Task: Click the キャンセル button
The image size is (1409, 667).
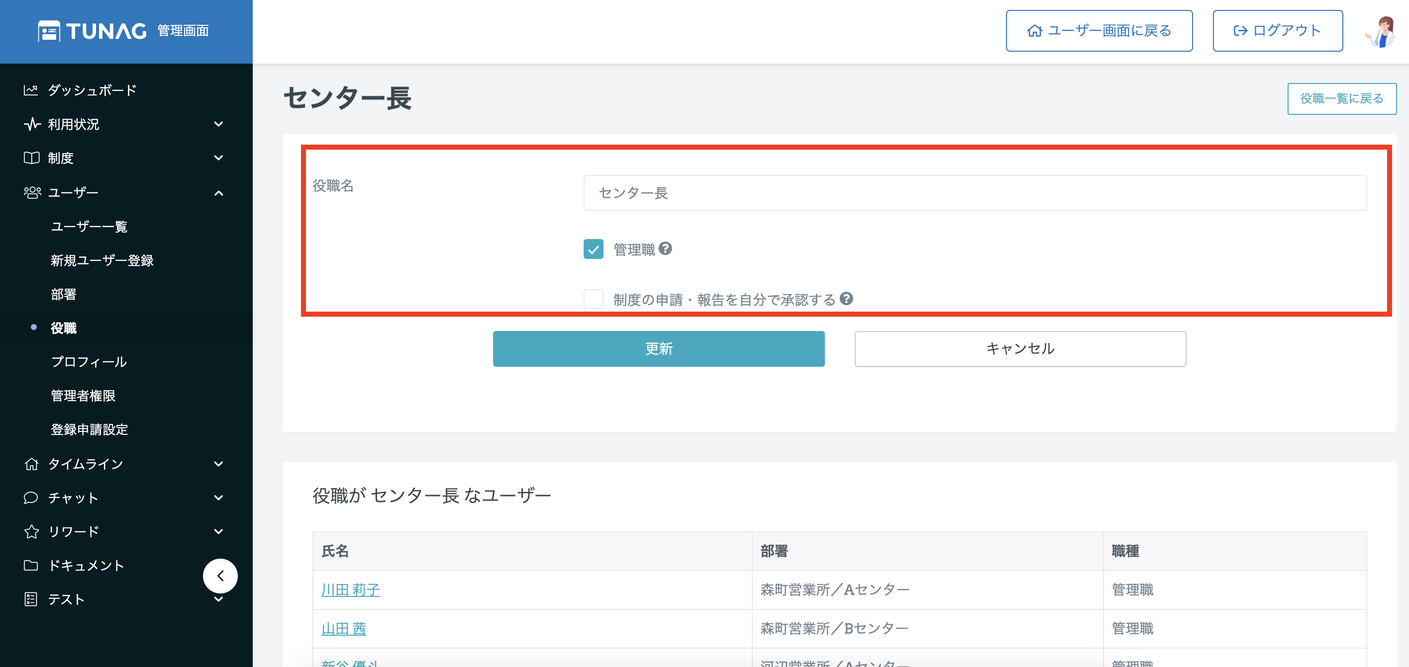Action: point(1020,348)
